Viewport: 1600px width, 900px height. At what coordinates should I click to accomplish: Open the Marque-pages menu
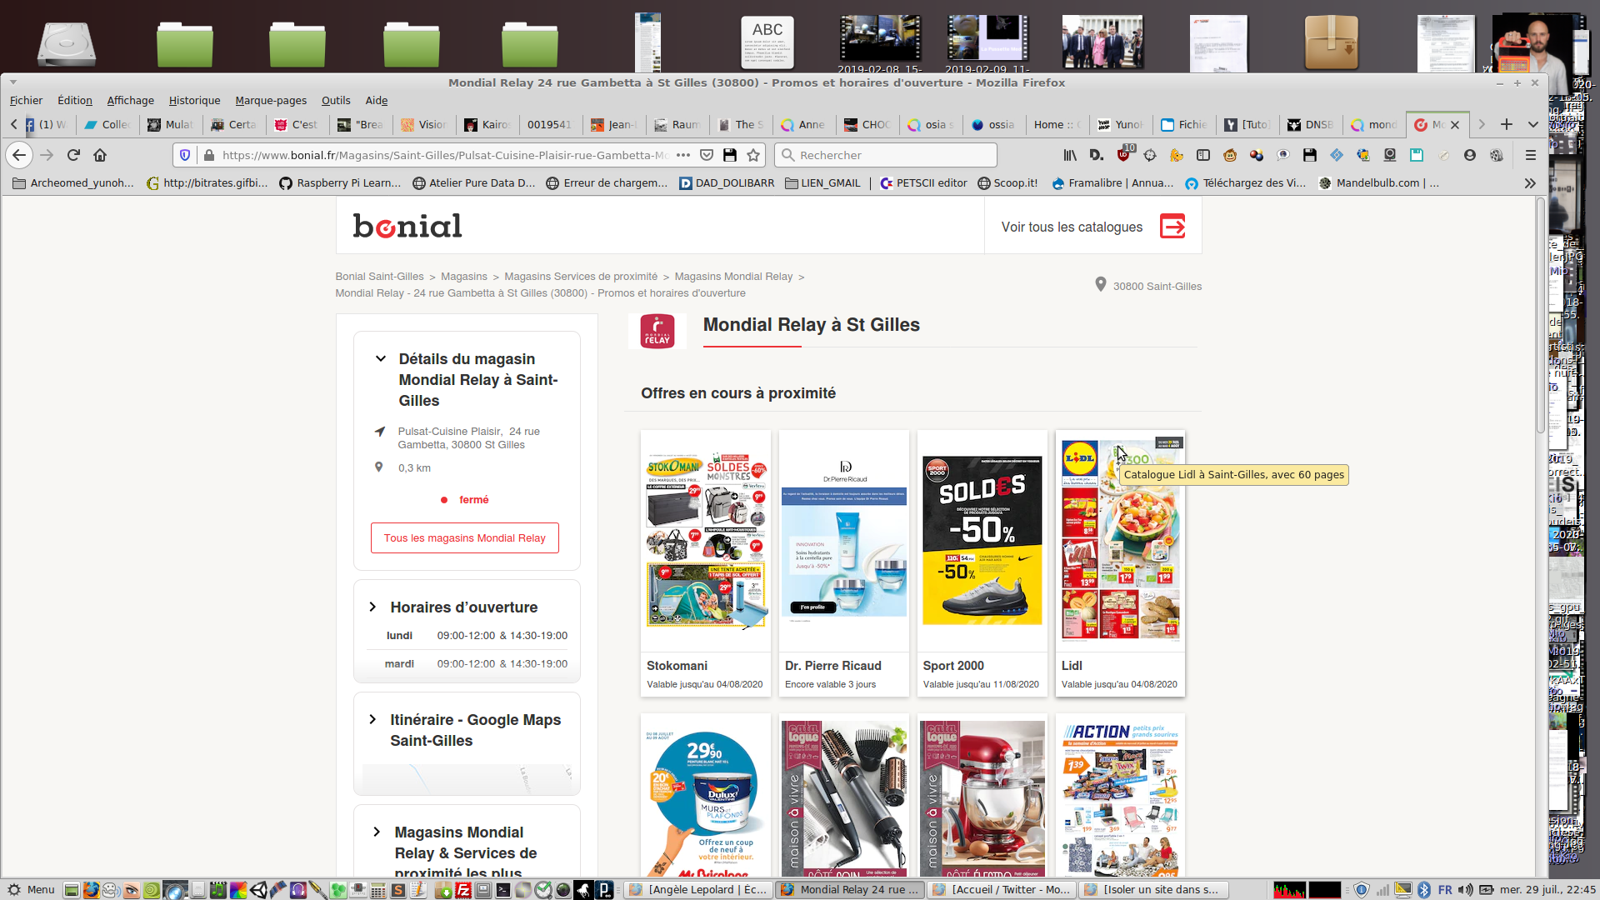(271, 100)
